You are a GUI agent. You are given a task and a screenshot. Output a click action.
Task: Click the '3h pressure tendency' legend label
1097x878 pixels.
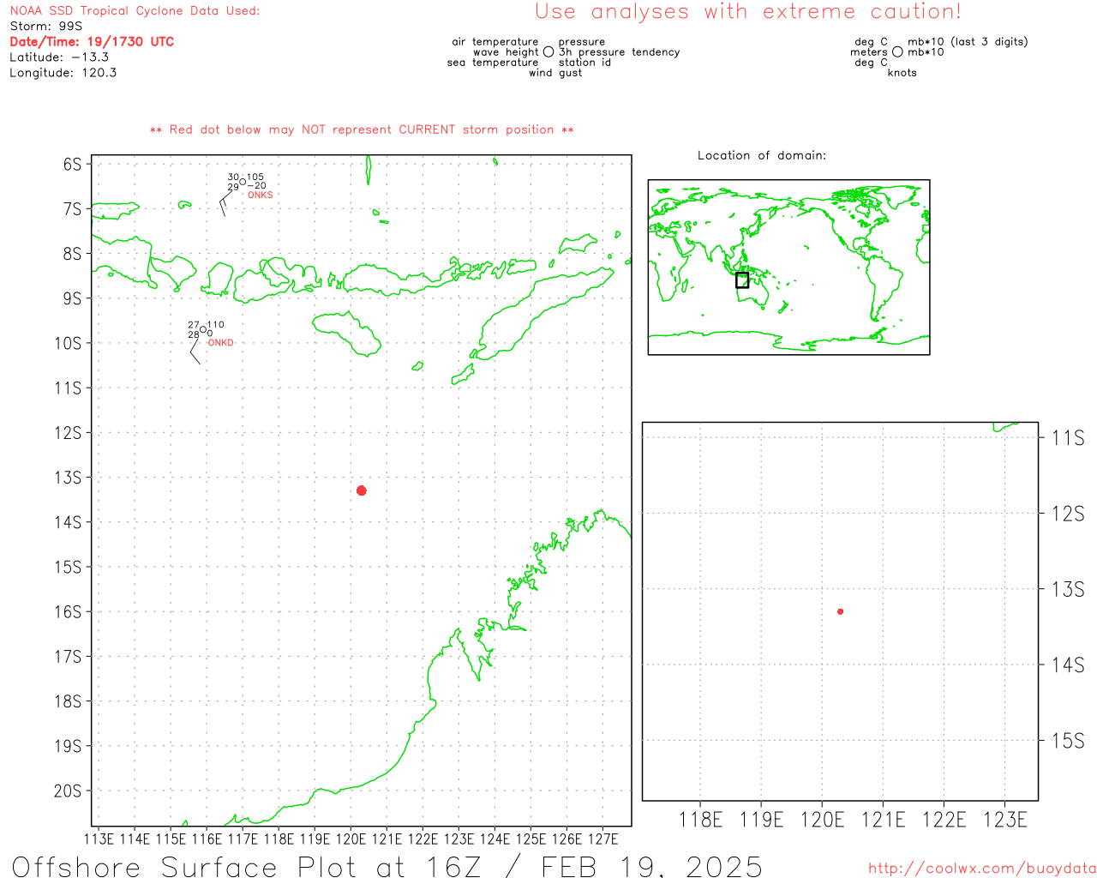point(620,52)
